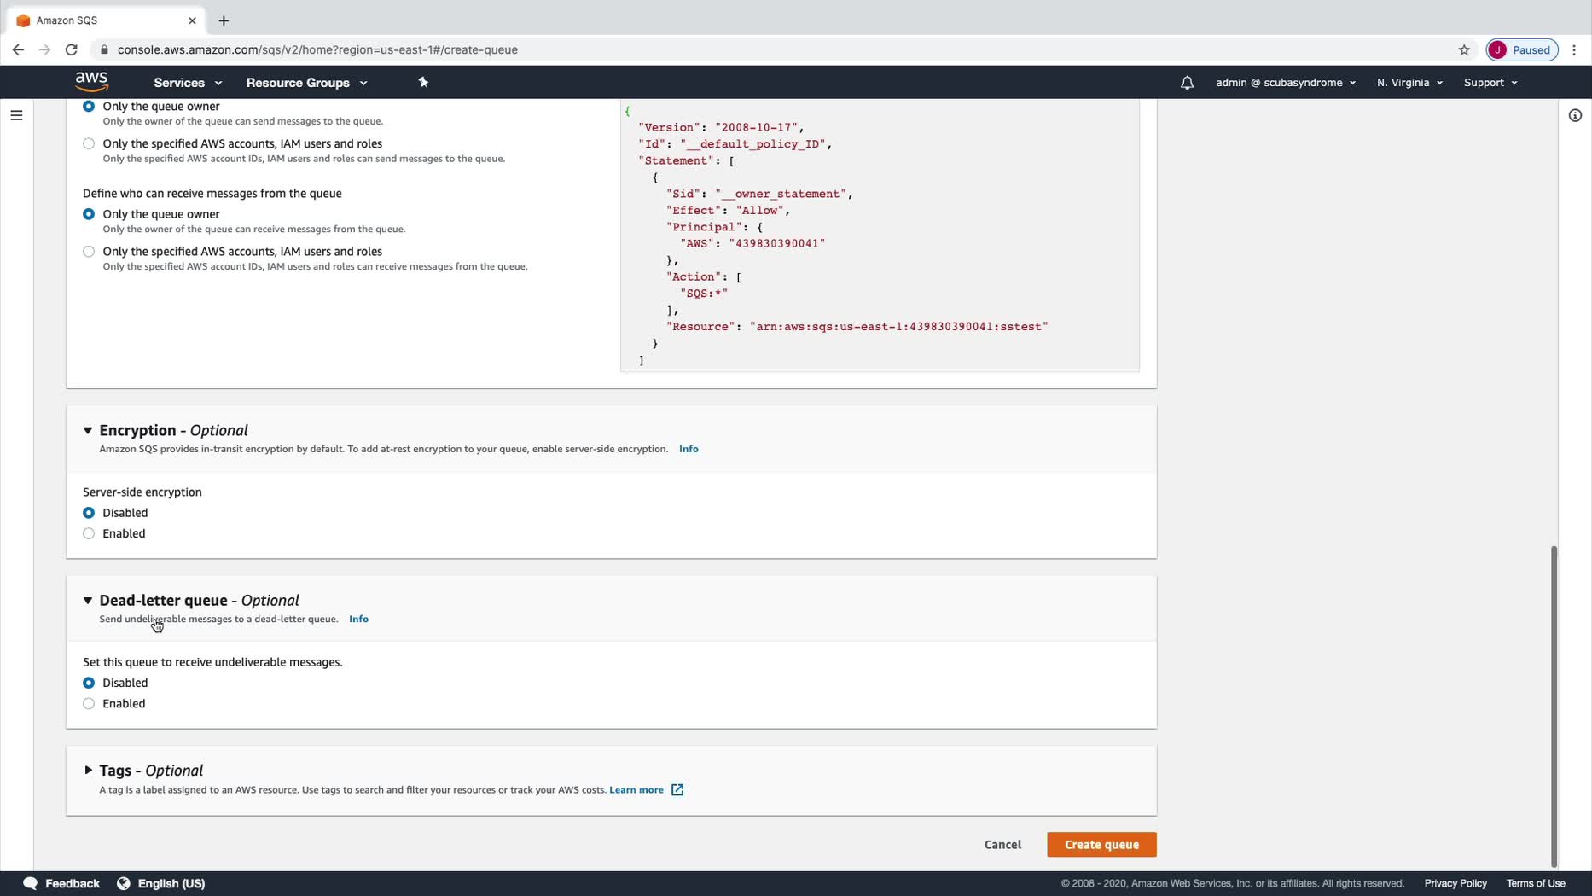Click the "Effect": "Allow" policy line
The height and width of the screenshot is (896, 1592).
tap(728, 211)
